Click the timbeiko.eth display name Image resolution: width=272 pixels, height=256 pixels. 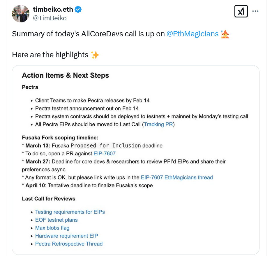pos(53,9)
